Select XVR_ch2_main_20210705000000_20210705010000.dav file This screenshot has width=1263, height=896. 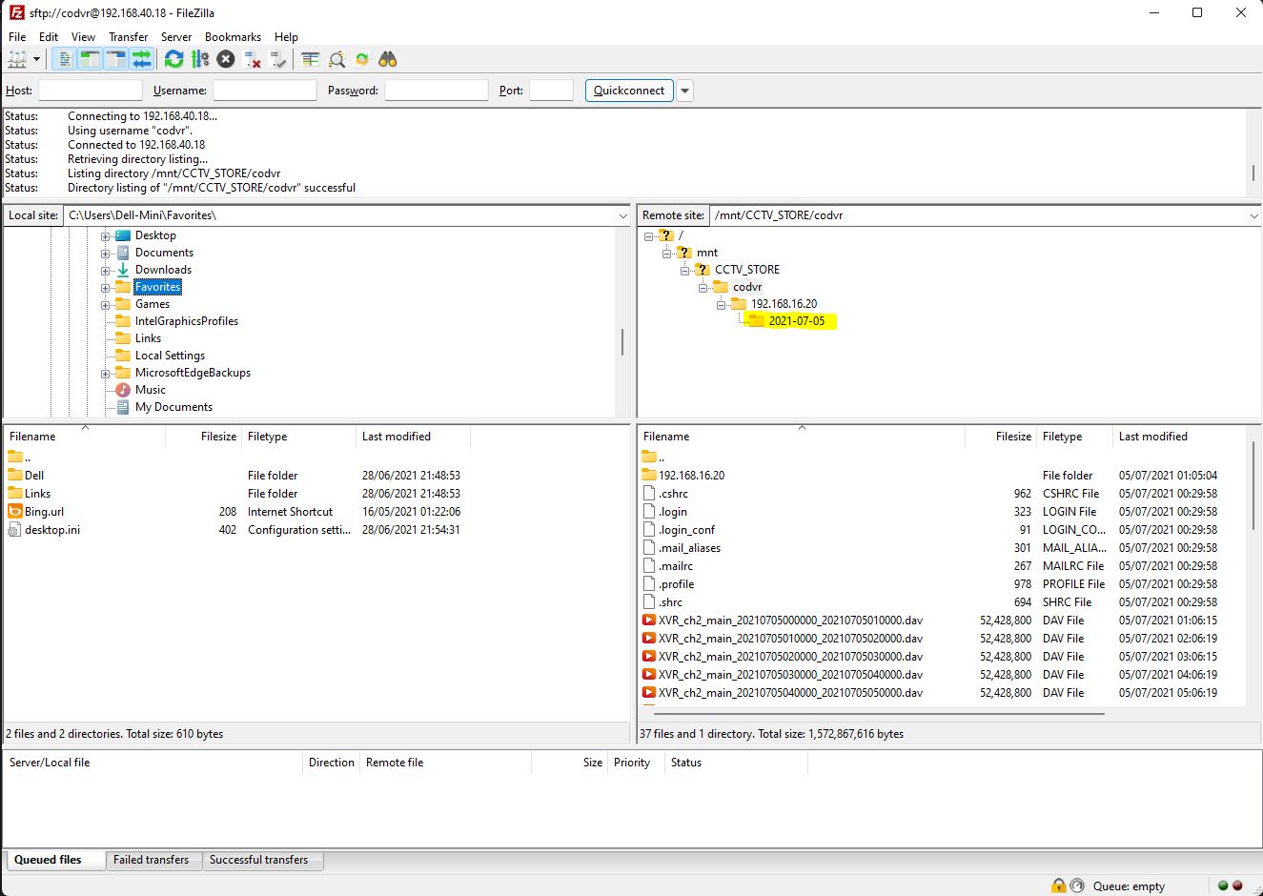click(790, 621)
